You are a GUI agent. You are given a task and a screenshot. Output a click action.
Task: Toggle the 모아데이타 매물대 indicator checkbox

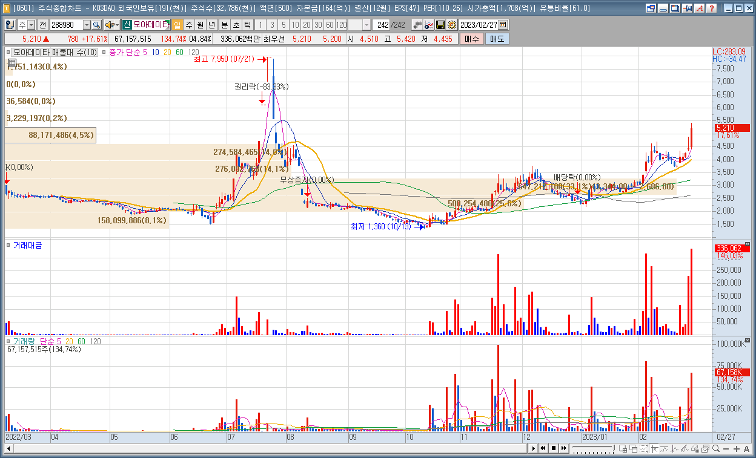(8, 52)
